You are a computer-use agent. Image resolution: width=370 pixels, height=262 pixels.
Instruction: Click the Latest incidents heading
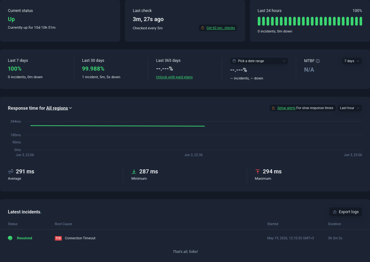tap(25, 212)
